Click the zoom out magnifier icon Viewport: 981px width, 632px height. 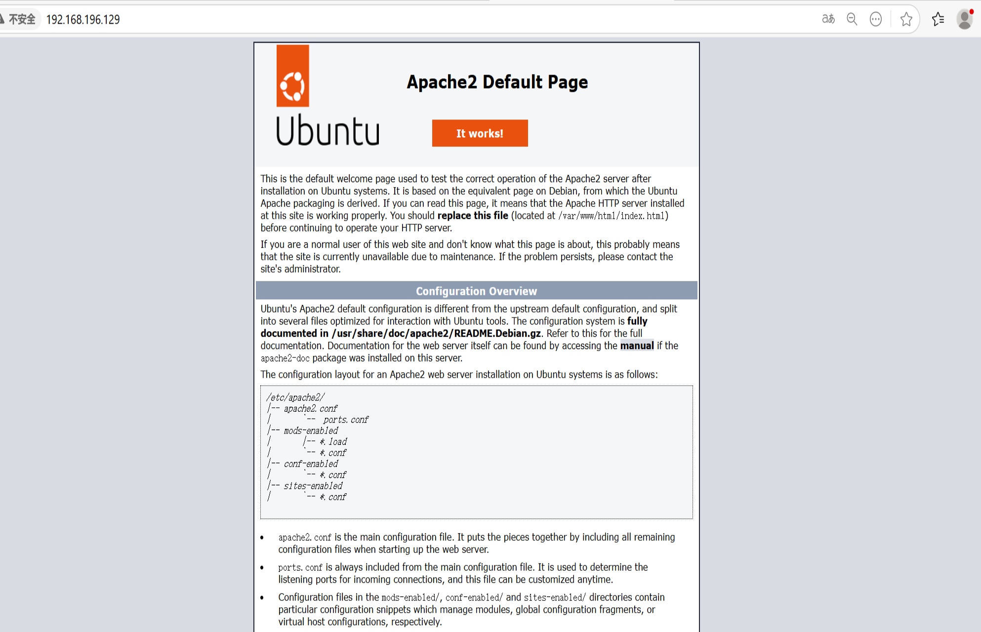tap(852, 19)
